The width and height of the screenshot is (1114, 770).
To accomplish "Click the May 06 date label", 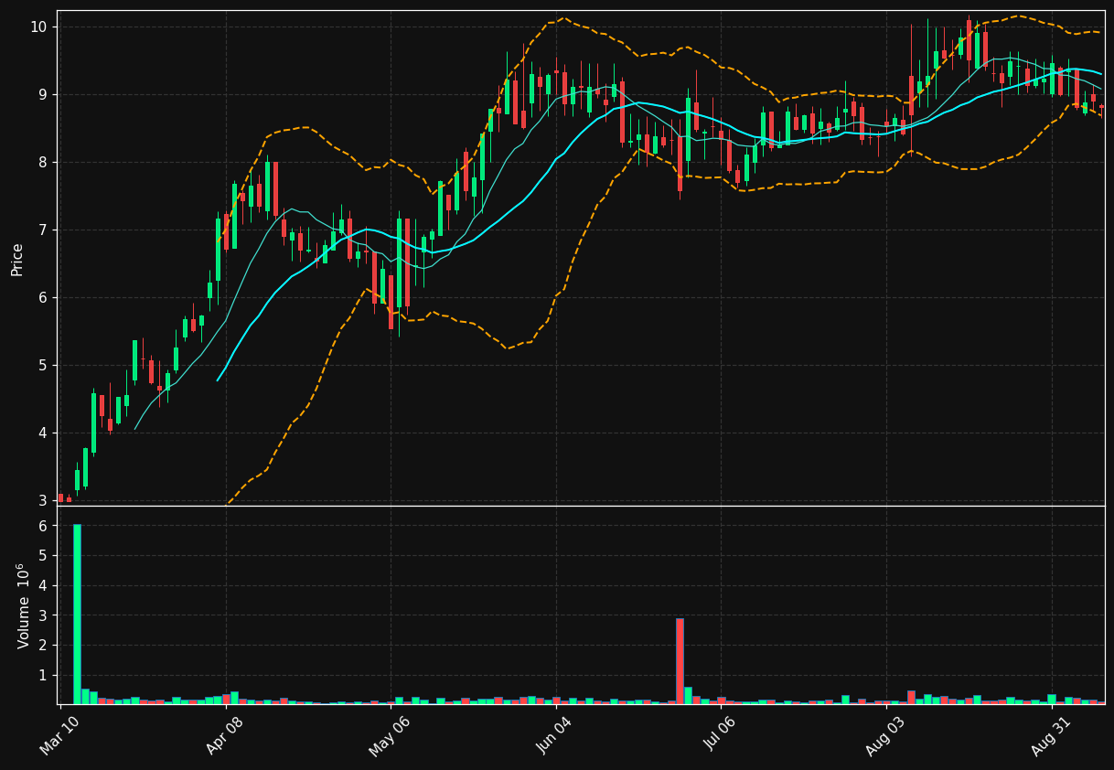I will [x=389, y=735].
